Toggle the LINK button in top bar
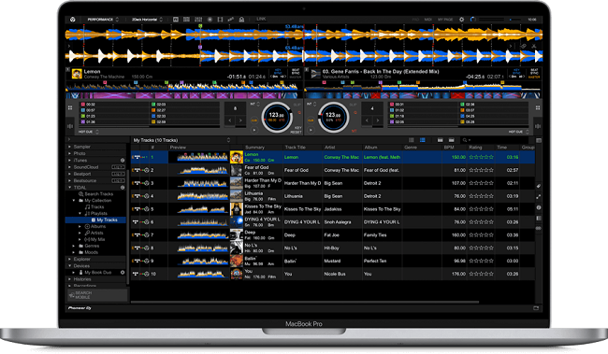 point(261,19)
